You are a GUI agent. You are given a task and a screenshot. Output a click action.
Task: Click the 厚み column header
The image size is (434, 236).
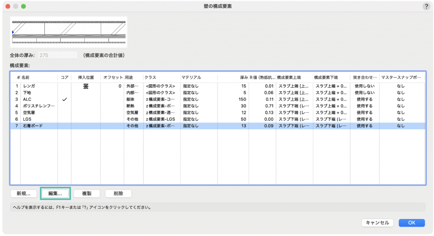[x=243, y=78]
